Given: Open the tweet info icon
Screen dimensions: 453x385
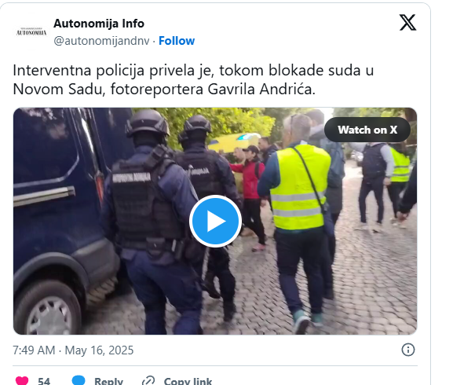Looking at the screenshot, I should click(408, 350).
